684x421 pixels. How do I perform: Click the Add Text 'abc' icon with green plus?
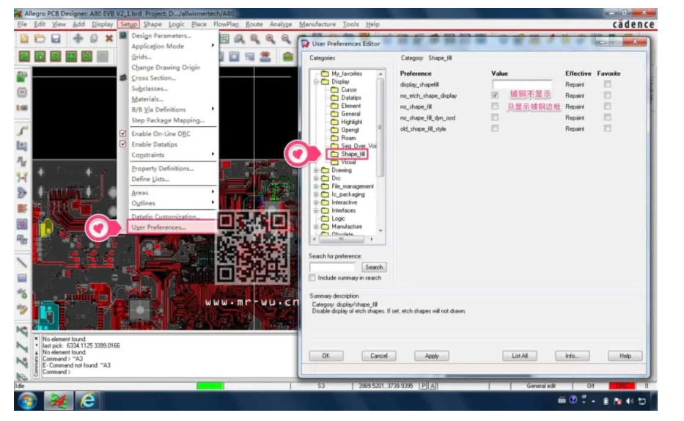(x=22, y=293)
